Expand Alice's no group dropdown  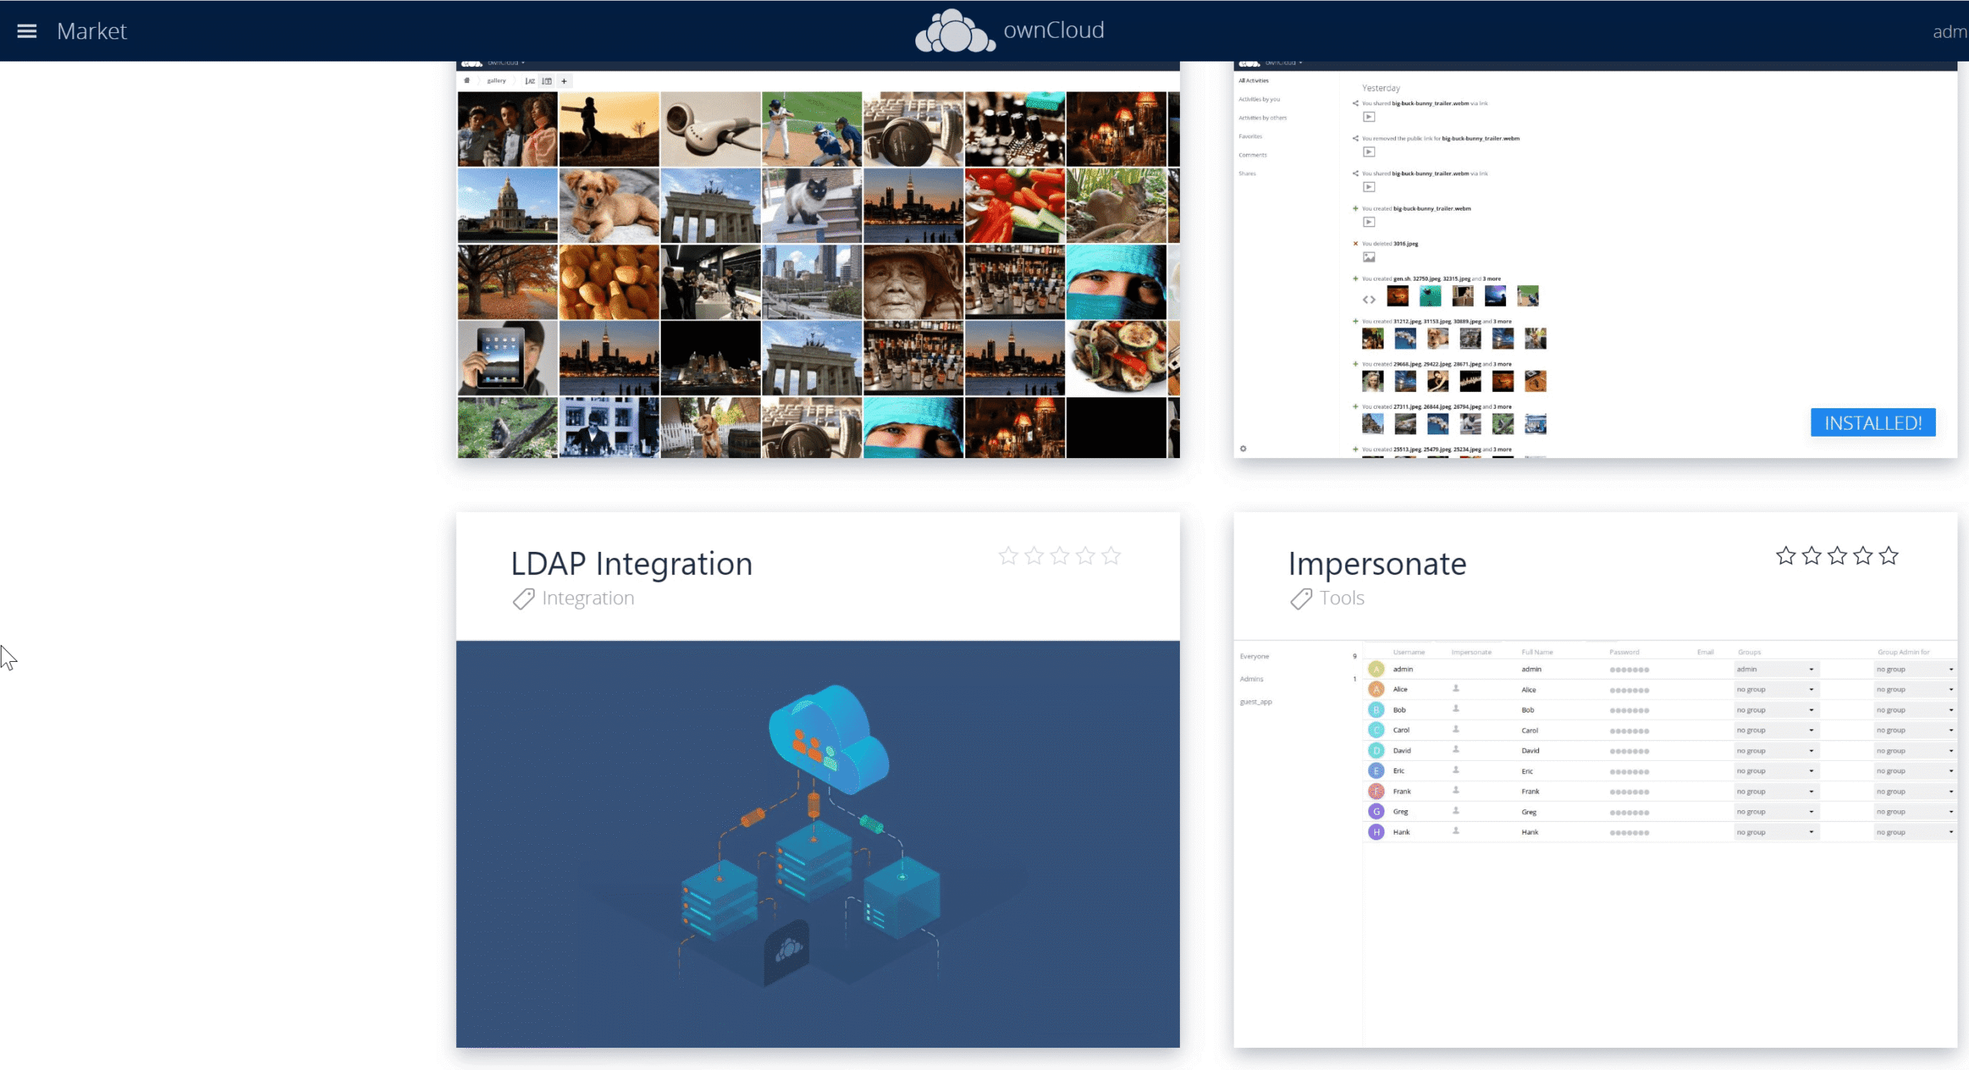[x=1776, y=690]
